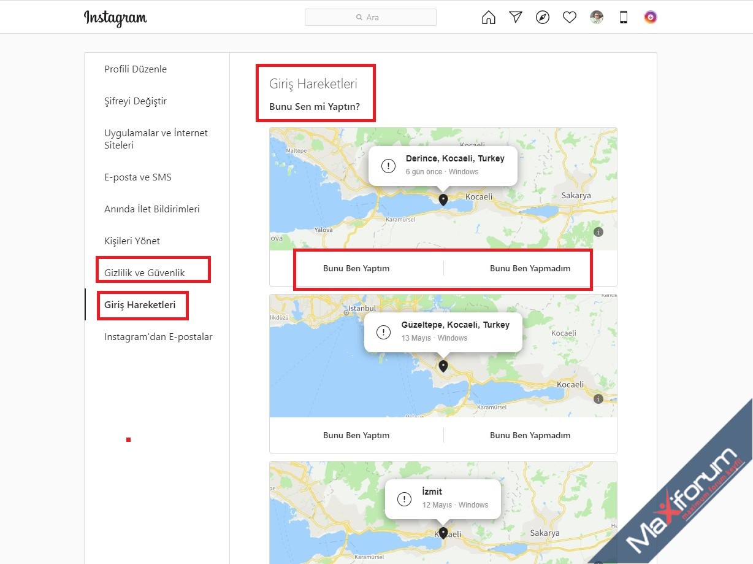Screen dimensions: 753x564
Task: Click the '12 Mayıs · Windows' text
Action: coord(456,505)
